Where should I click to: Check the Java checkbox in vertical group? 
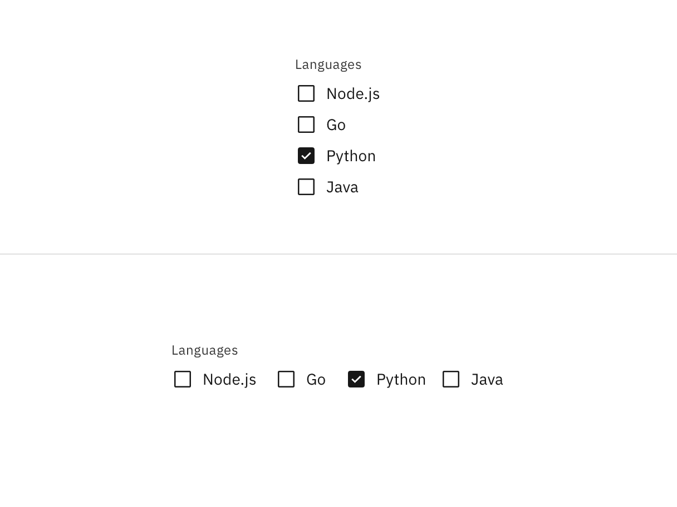coord(306,187)
